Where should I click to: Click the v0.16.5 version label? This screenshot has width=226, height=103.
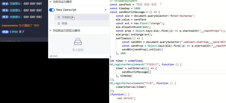tap(53, 56)
